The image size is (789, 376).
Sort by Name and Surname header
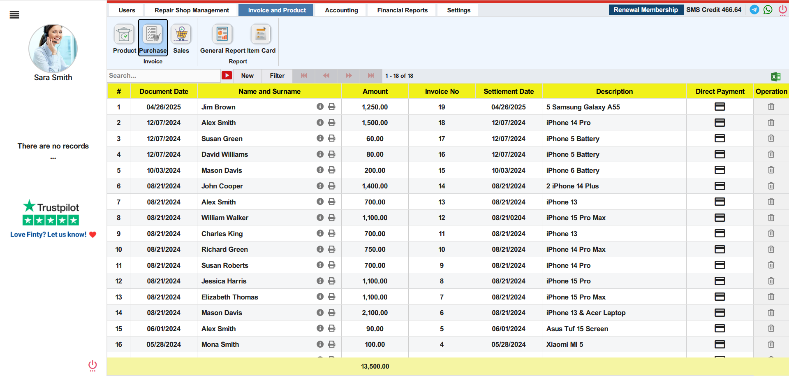click(x=269, y=91)
